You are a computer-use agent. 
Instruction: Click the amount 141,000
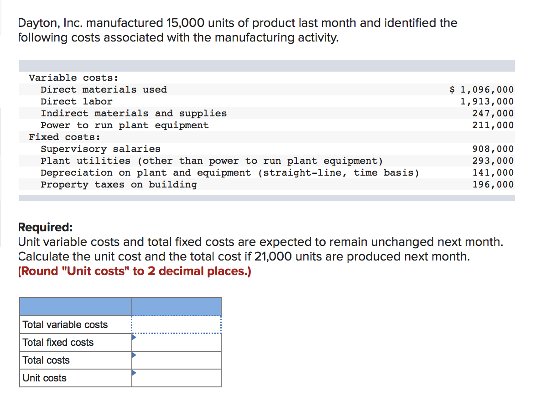click(493, 172)
